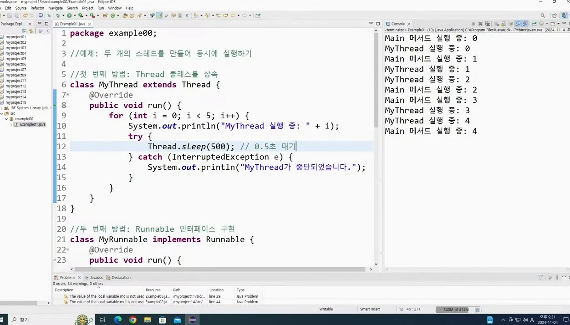The height and width of the screenshot is (325, 570).
Task: Open Package Explorer view menu dots
Action: pyautogui.click(x=47, y=31)
